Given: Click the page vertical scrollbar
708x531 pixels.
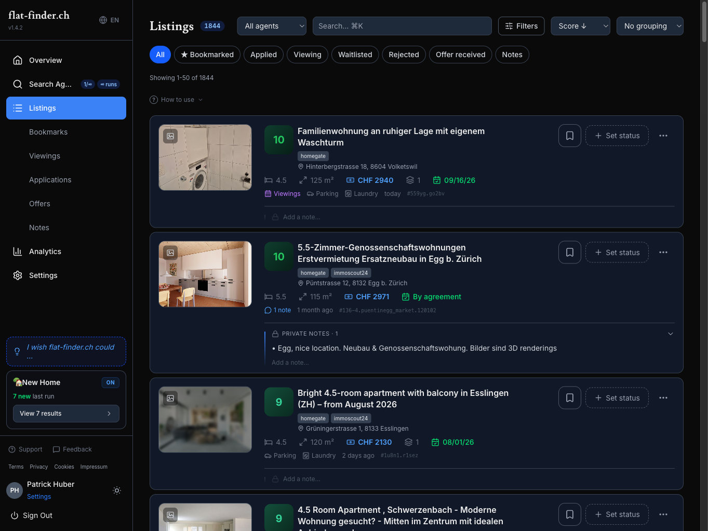Looking at the screenshot, I should [704, 21].
